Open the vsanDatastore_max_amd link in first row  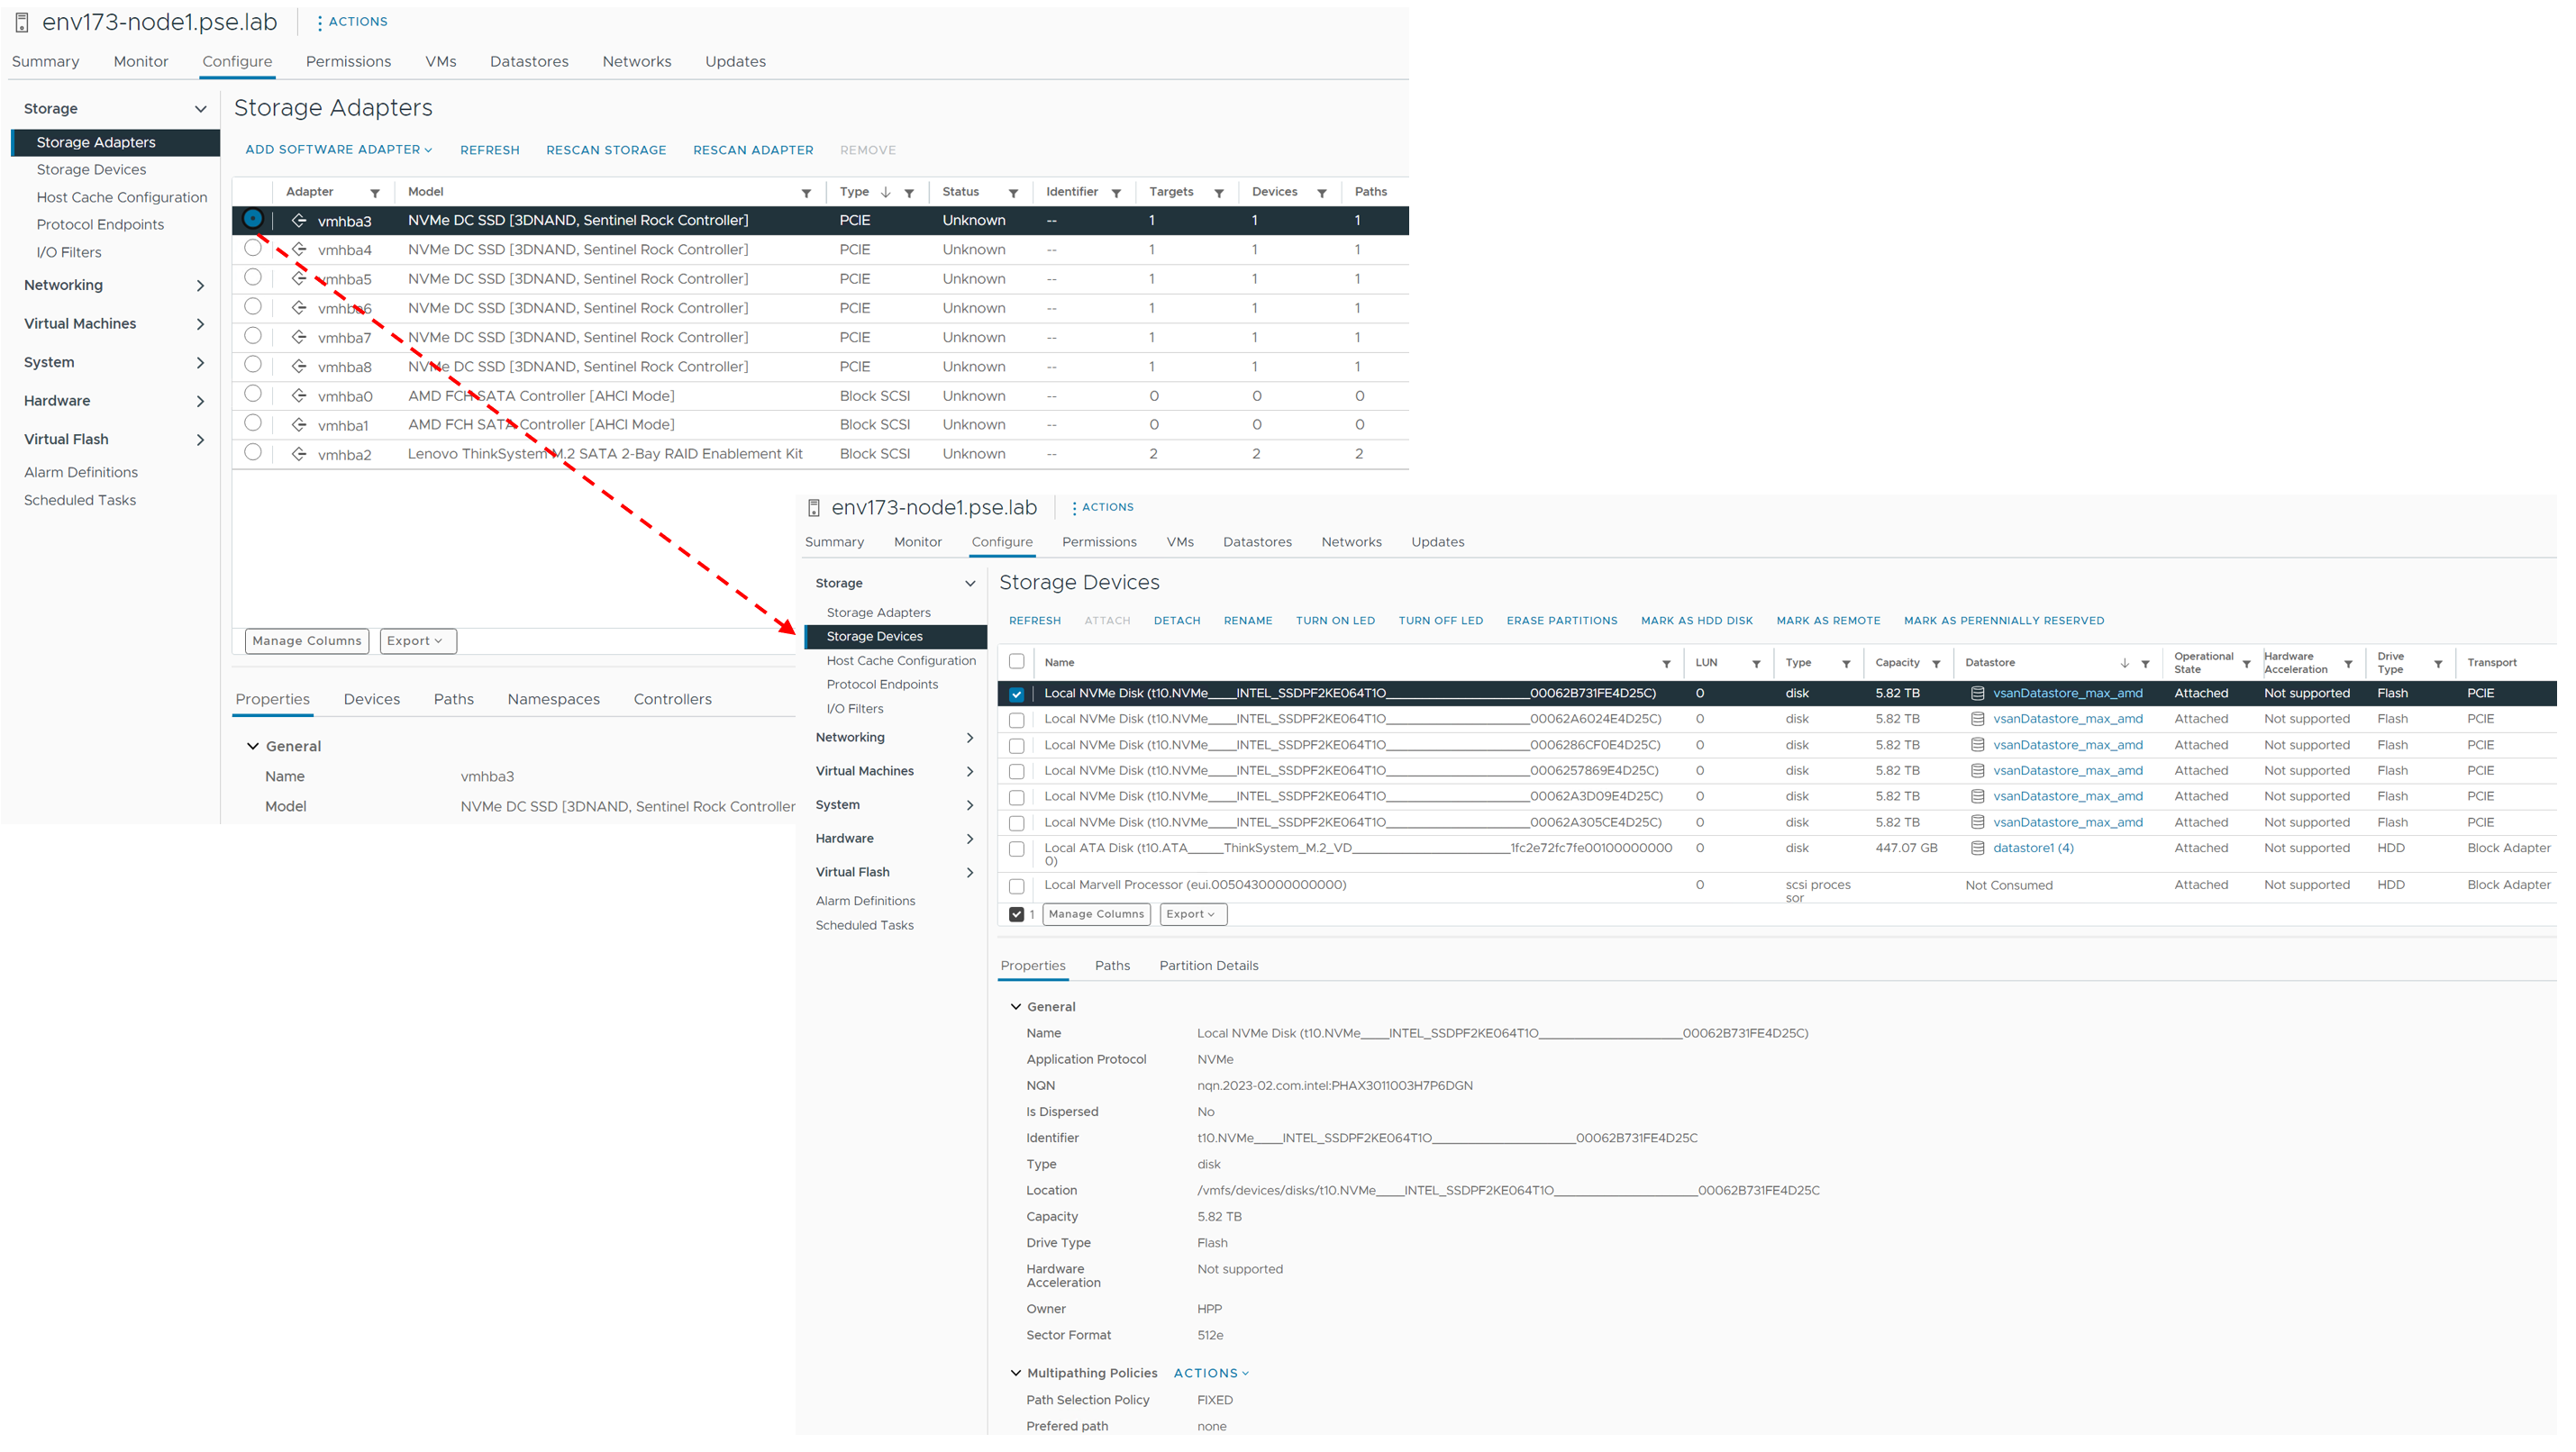pyautogui.click(x=2067, y=694)
